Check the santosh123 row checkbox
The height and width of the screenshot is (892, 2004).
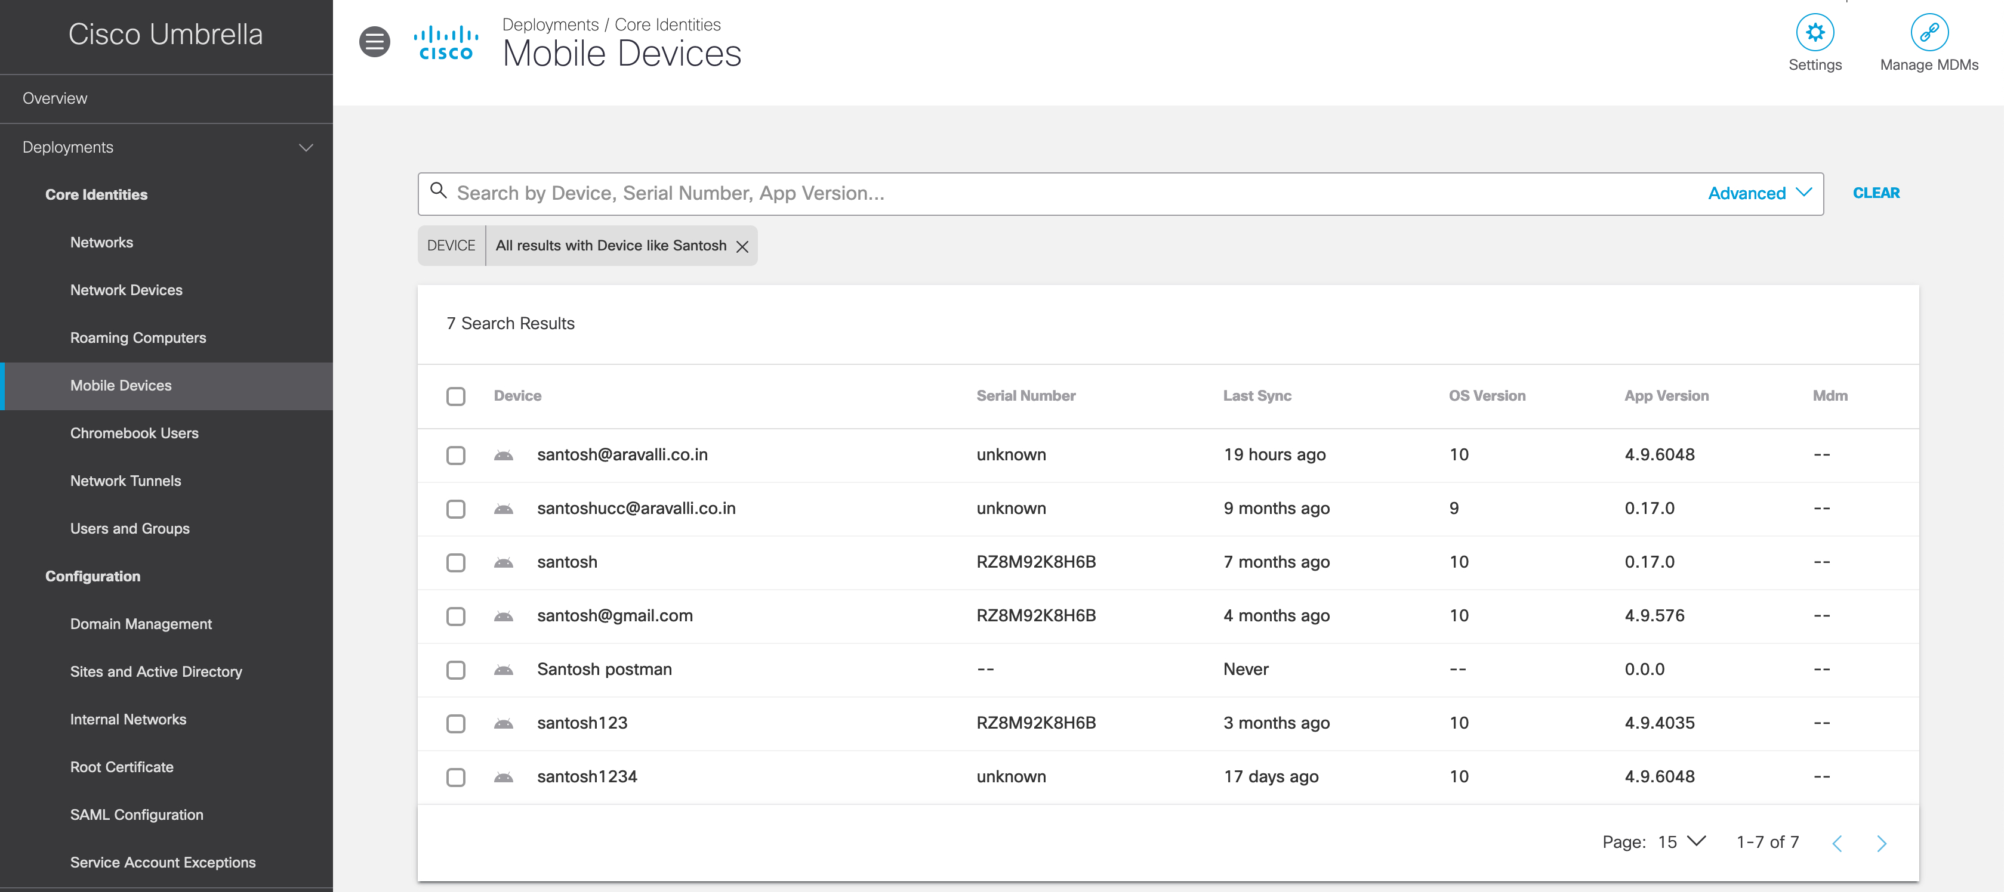(456, 723)
